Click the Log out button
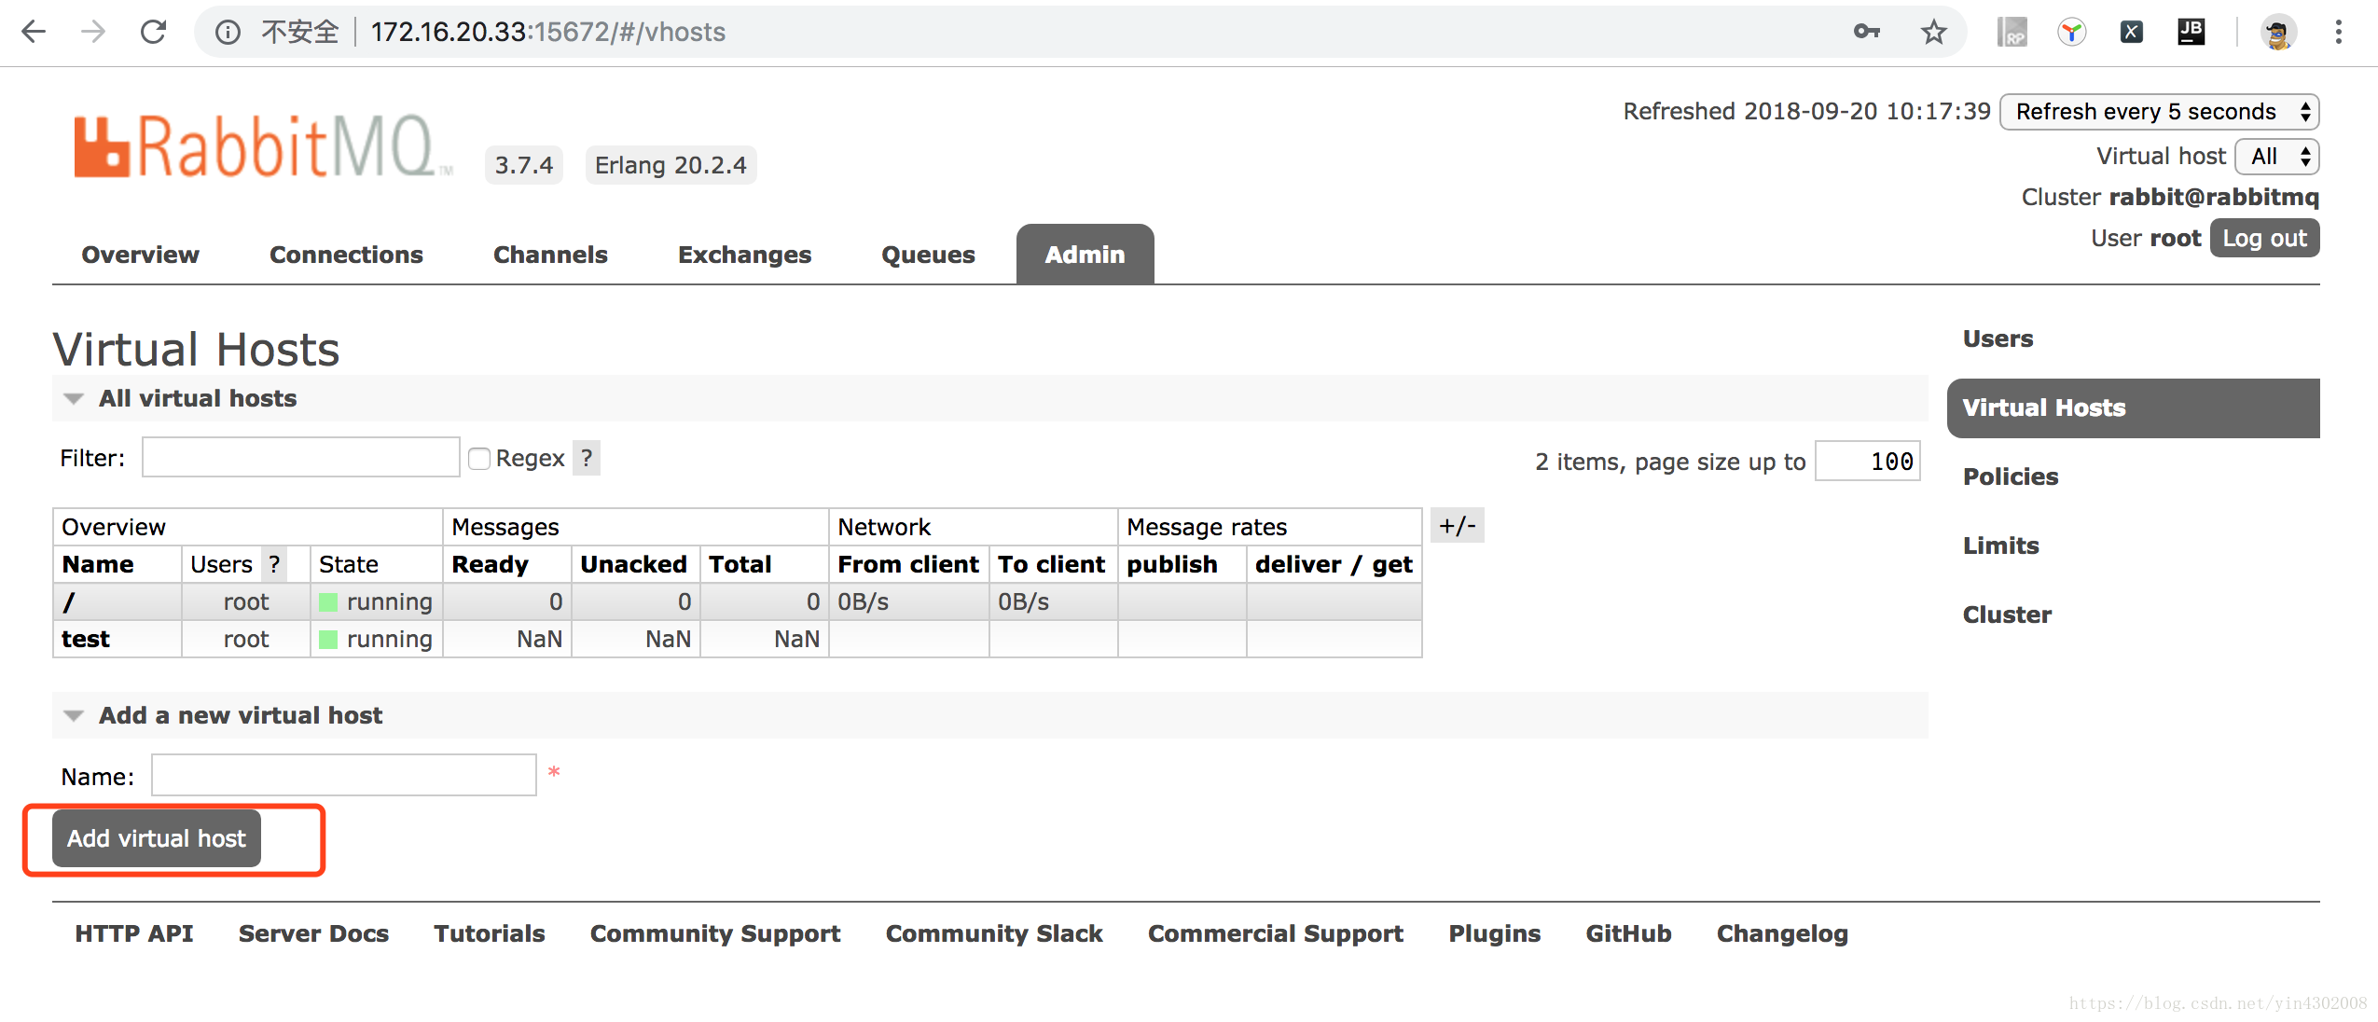 click(x=2264, y=239)
